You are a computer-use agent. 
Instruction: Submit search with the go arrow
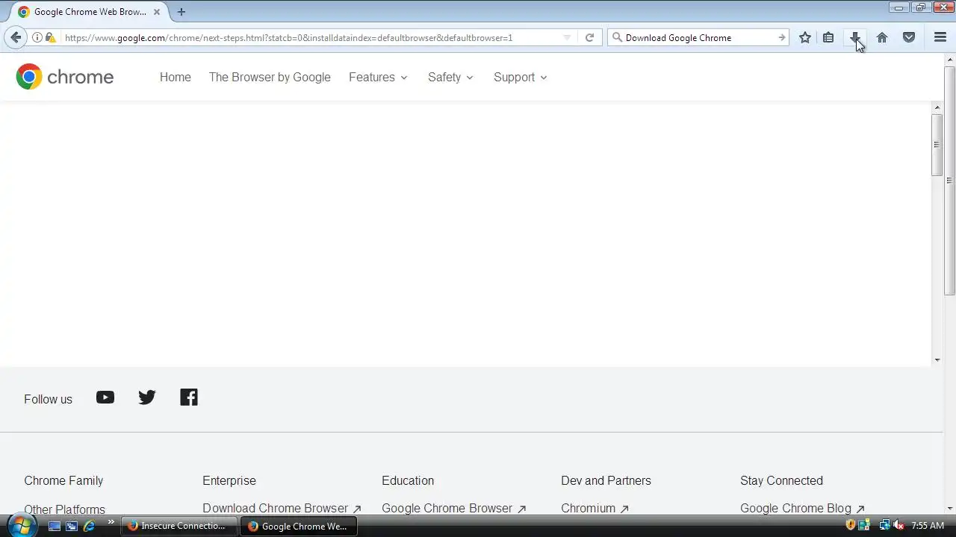pos(781,37)
